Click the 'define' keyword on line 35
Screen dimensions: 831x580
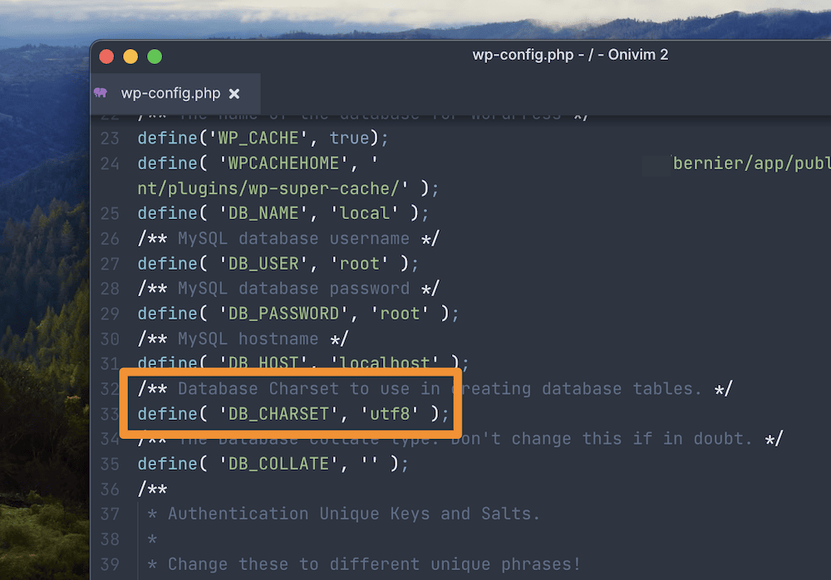[168, 464]
